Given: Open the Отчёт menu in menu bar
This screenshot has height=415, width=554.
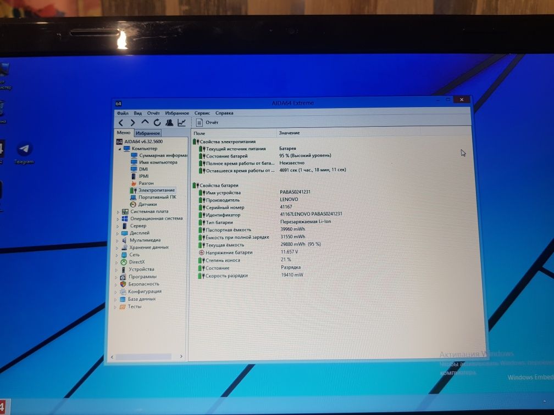Looking at the screenshot, I should pyautogui.click(x=153, y=113).
